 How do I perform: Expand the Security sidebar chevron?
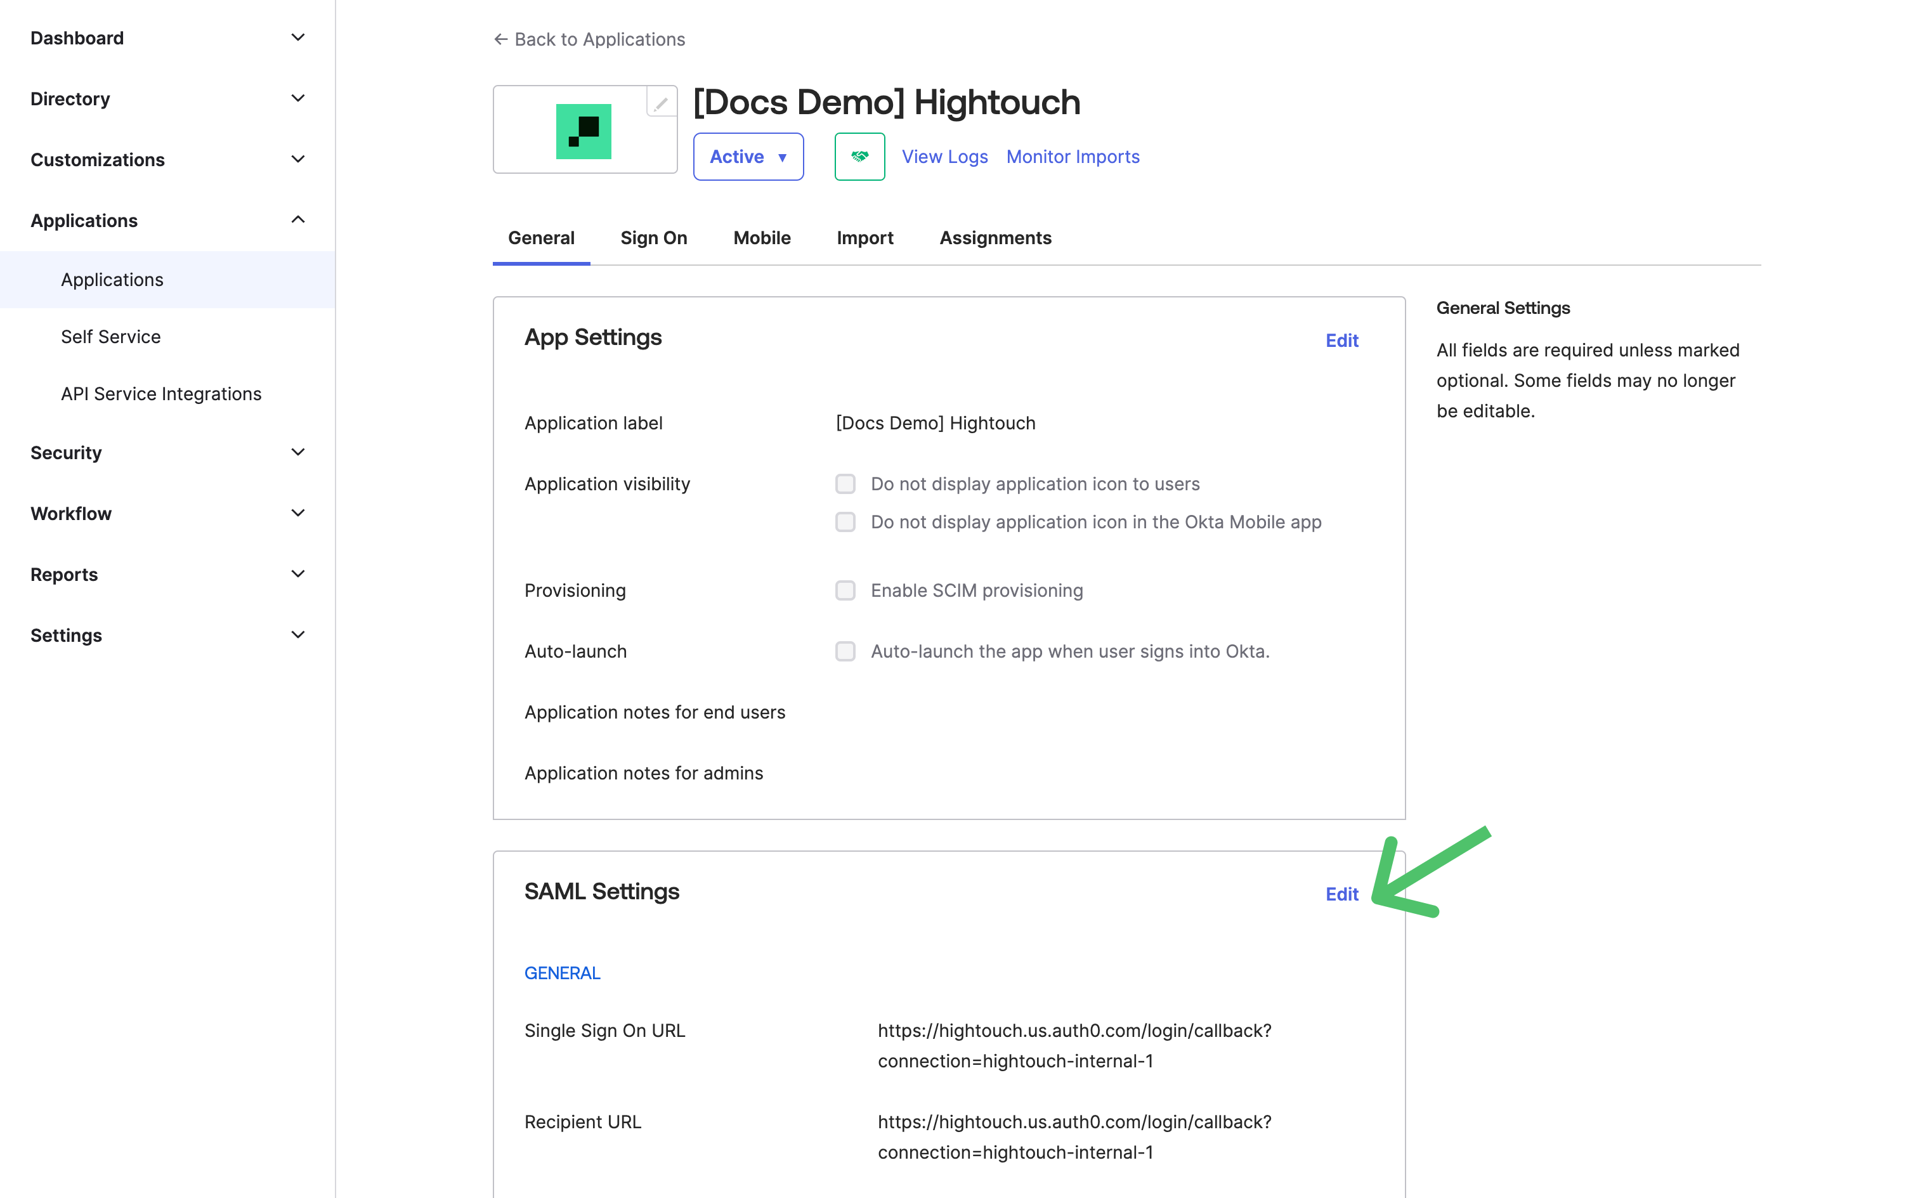[298, 452]
